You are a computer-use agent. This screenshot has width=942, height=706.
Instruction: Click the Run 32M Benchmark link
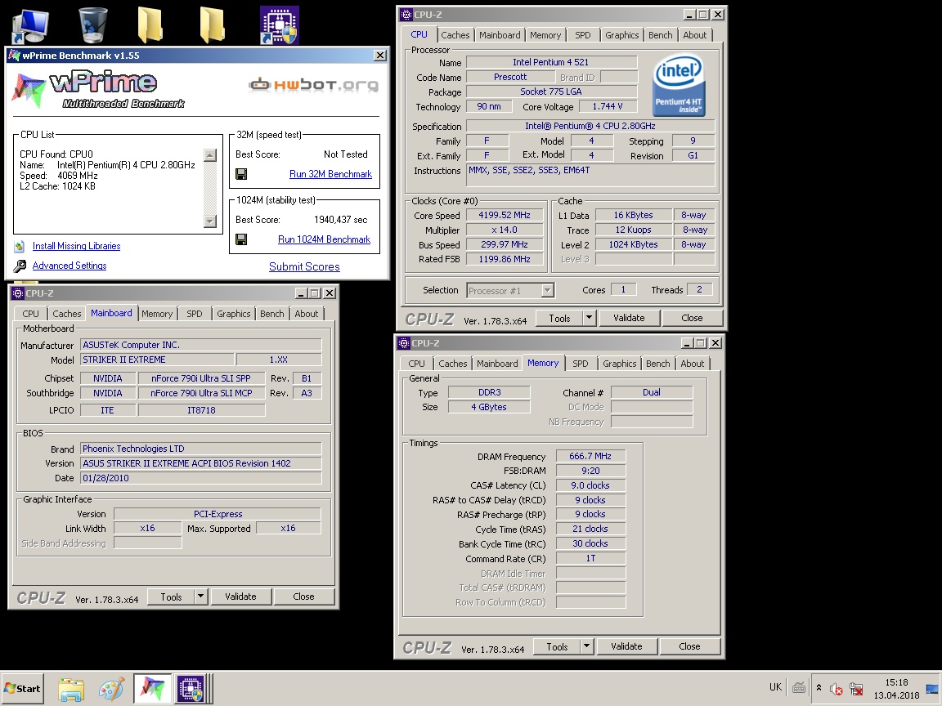330,174
